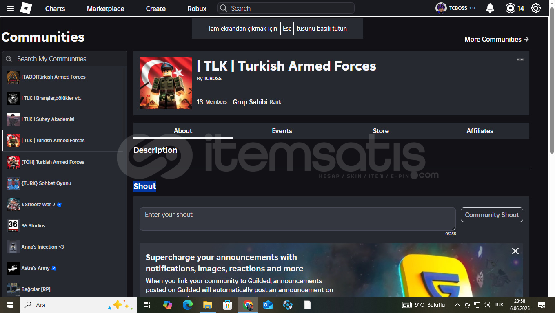
Task: Open Charts in top navigation
Action: [55, 9]
